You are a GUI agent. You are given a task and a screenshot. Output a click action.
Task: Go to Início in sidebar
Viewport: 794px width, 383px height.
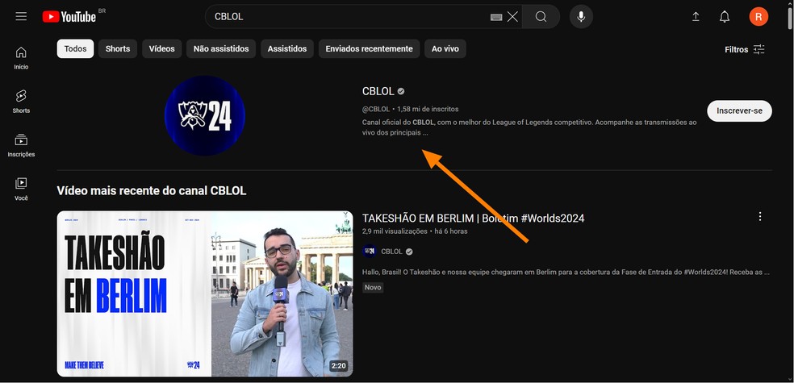pyautogui.click(x=21, y=58)
